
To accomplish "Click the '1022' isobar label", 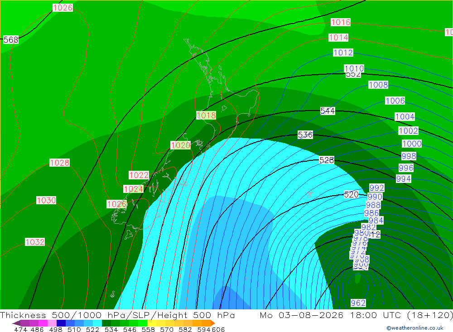I will tap(139, 175).
